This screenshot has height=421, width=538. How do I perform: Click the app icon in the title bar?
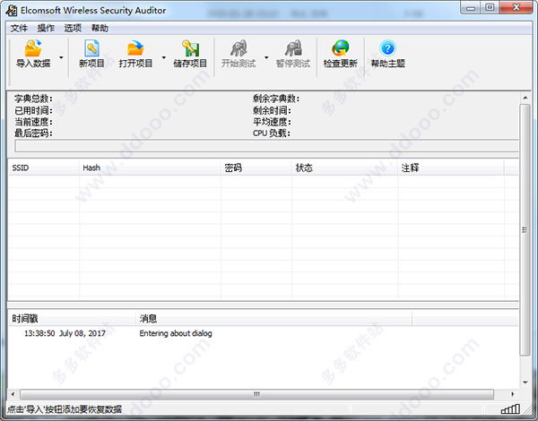point(11,10)
